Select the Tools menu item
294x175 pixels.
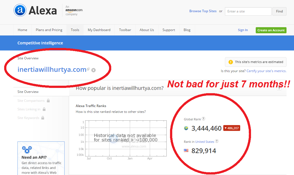point(75,30)
